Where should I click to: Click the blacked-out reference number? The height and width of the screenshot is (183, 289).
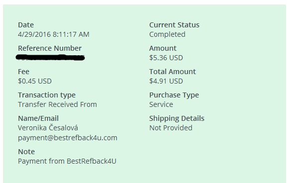coord(50,58)
